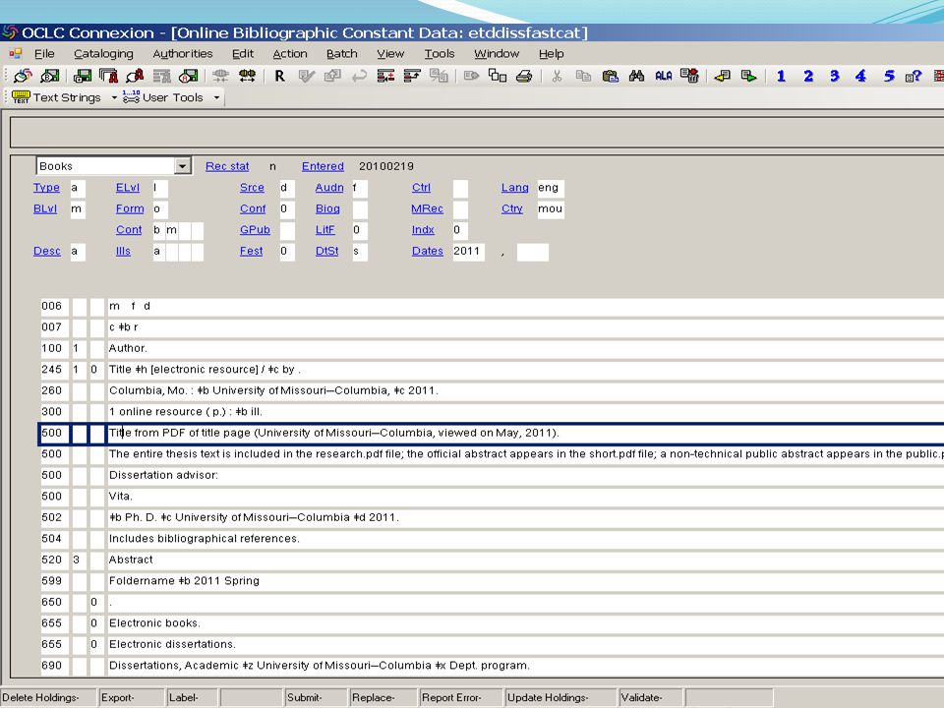944x708 pixels.
Task: Expand the Books format dropdown
Action: 183,166
